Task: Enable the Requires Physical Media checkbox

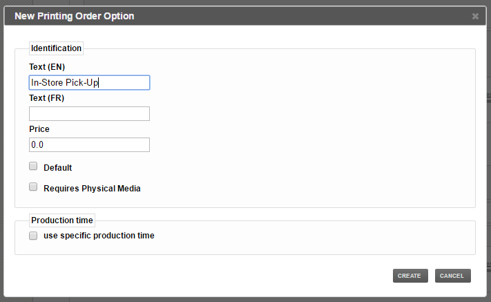Action: (33, 187)
